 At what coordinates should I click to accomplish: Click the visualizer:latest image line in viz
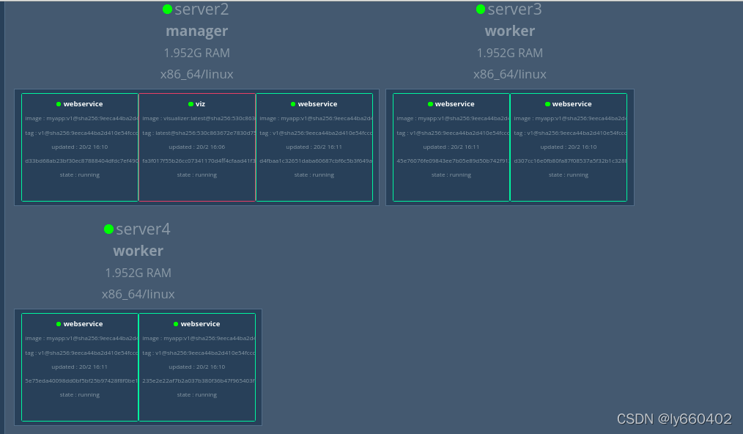[199, 119]
